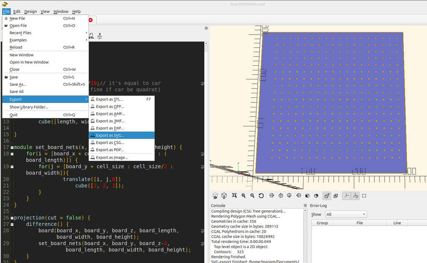Toggle Show Axes in viewport toolbar
The image size is (427, 263).
coord(346,196)
